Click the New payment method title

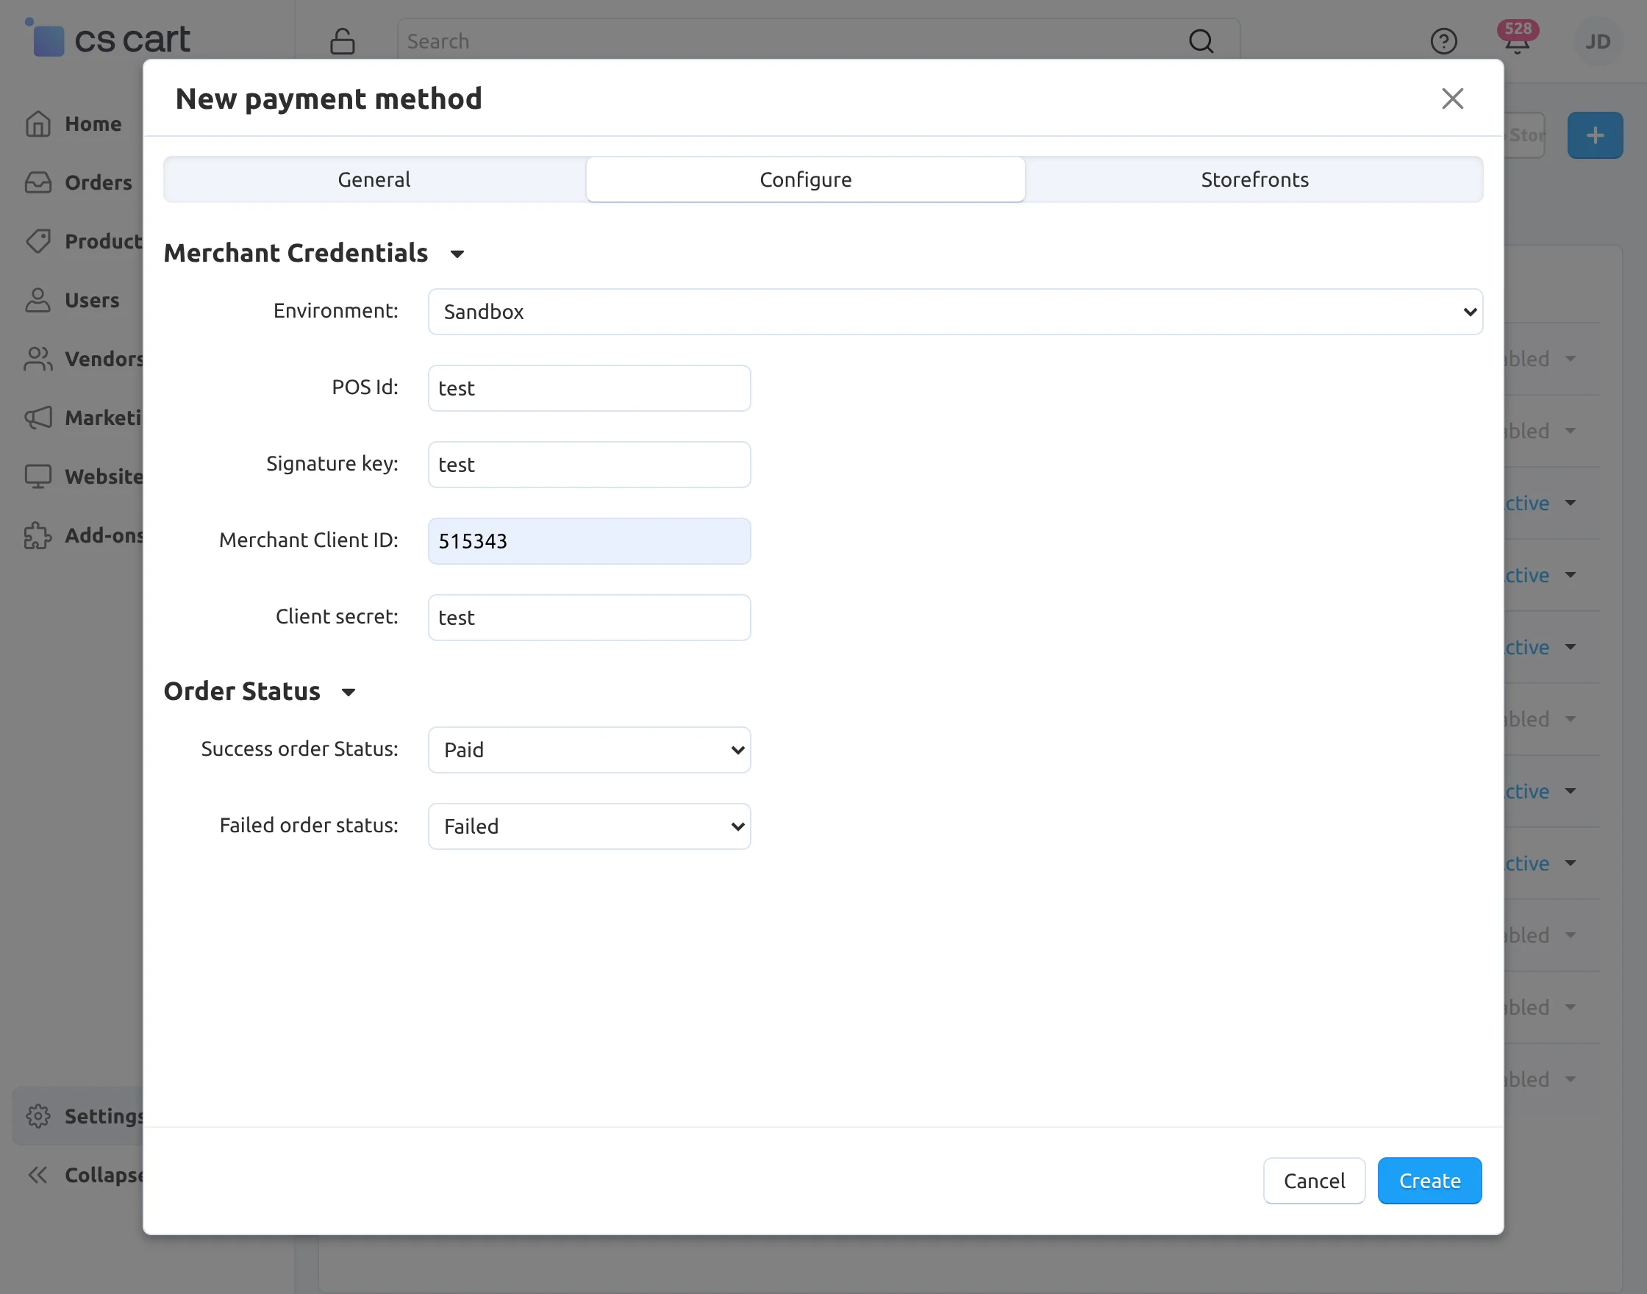point(329,99)
